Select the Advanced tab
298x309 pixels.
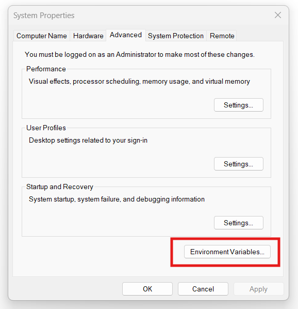[126, 35]
